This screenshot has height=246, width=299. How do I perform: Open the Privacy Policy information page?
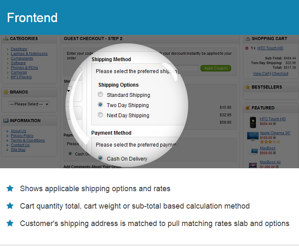click(x=22, y=136)
